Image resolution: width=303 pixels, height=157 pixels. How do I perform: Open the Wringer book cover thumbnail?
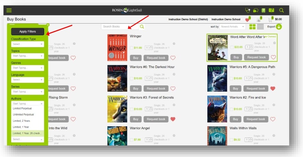click(117, 48)
